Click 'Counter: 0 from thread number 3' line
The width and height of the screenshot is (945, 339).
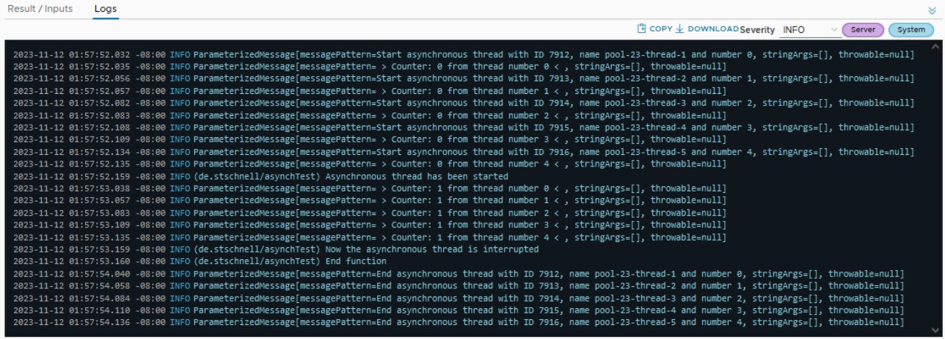[x=370, y=139]
